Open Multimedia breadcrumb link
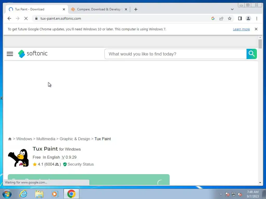The image size is (266, 199). point(46,139)
